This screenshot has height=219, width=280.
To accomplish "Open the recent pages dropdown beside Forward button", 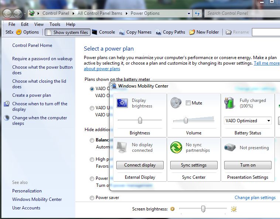I will click(25, 14).
